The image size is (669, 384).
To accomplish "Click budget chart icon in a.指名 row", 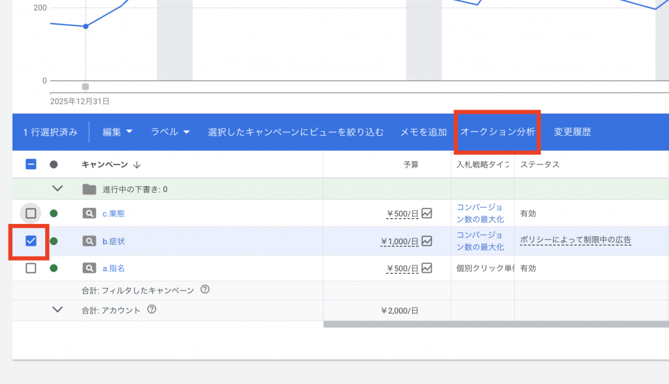I will tap(427, 268).
